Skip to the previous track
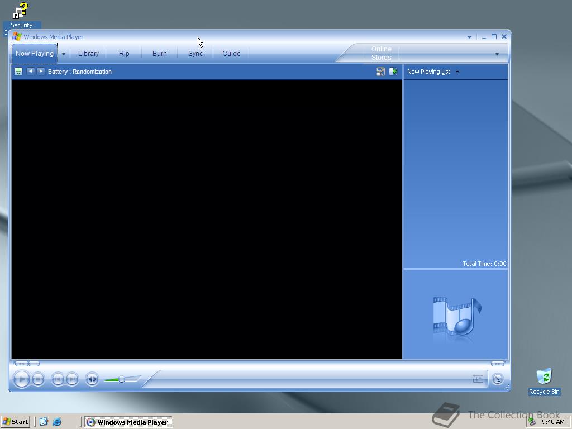The width and height of the screenshot is (572, 429). tap(58, 379)
